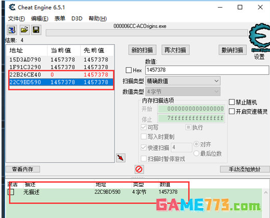The height and width of the screenshot is (218, 270).
Task: Click the Cheat Engine logo
Action: pos(260,37)
